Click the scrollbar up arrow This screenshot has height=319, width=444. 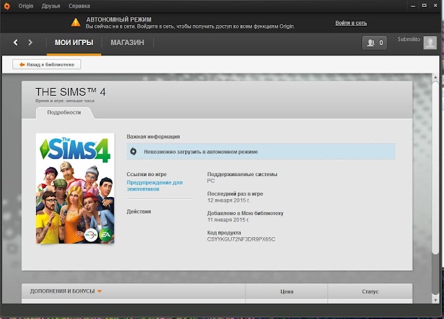tap(436, 77)
